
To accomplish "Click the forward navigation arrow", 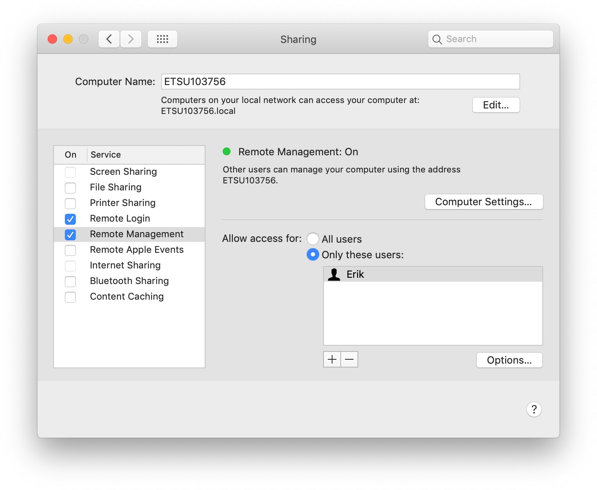I will [x=131, y=39].
